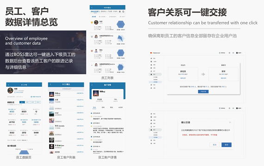Open Jessica's avatar in the employee list
Viewport: 264px width, 166px height.
click(x=96, y=65)
